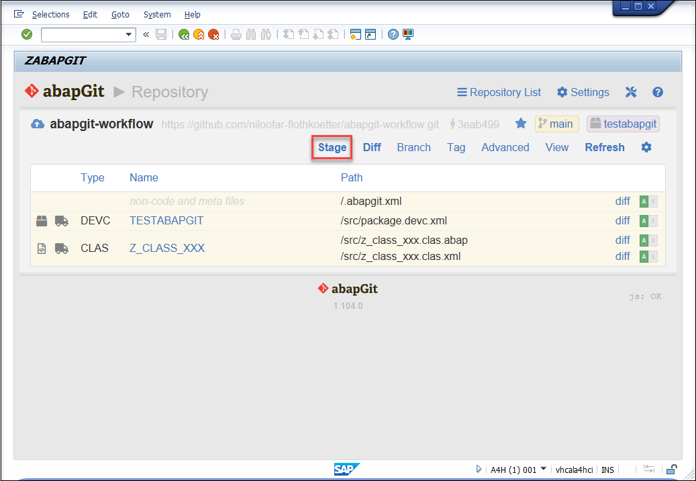Click the Diff link in repository toolbar
The height and width of the screenshot is (481, 696).
tap(372, 147)
